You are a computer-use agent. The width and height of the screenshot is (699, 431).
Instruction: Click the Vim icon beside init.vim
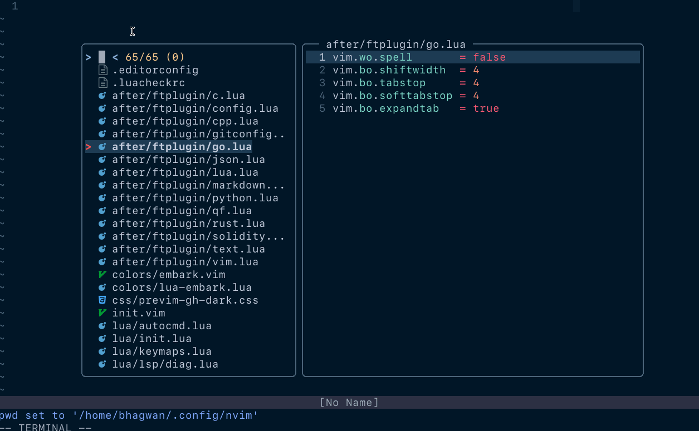(102, 313)
